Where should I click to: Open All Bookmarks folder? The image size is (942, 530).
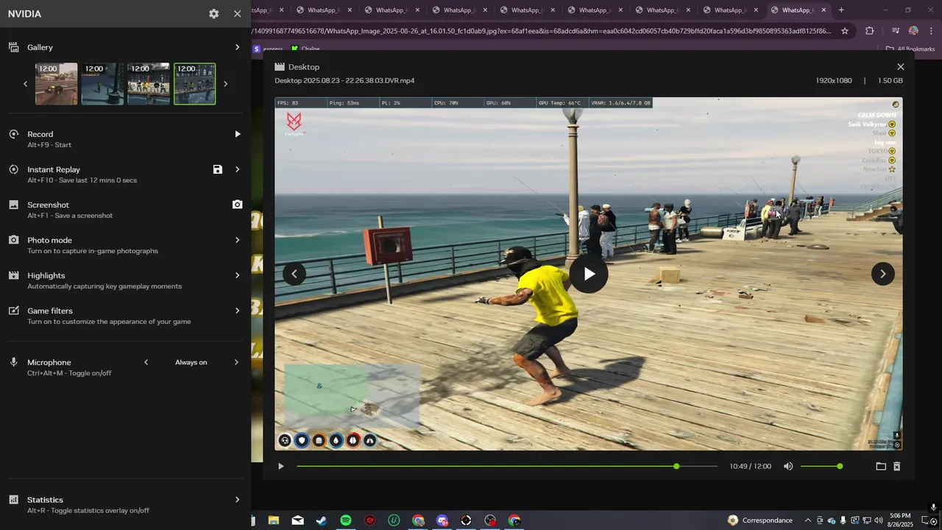point(910,49)
